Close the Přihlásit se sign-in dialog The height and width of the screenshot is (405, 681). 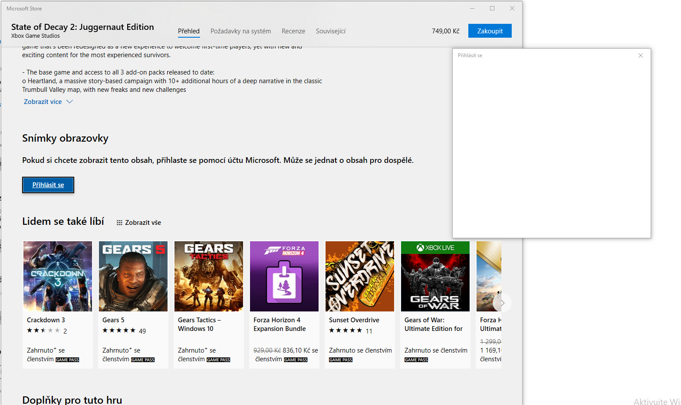(641, 55)
